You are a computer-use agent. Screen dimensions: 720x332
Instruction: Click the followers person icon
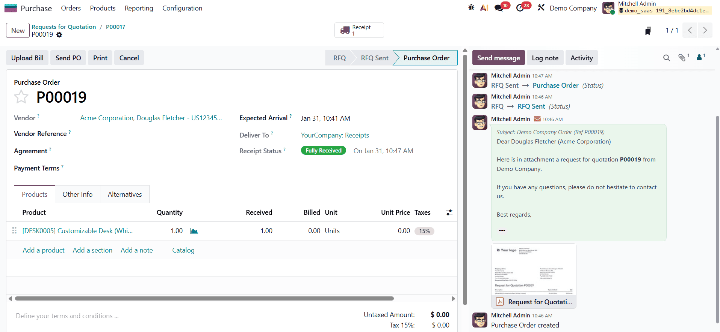pos(699,58)
